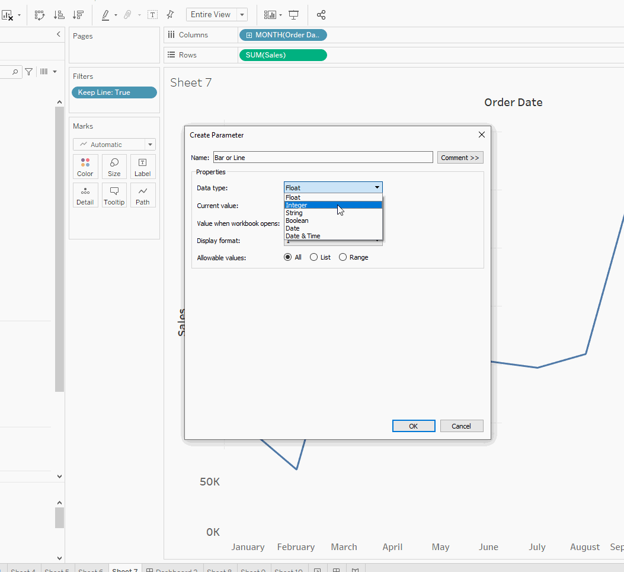Click the parameter Name text field
The width and height of the screenshot is (624, 572).
323,158
